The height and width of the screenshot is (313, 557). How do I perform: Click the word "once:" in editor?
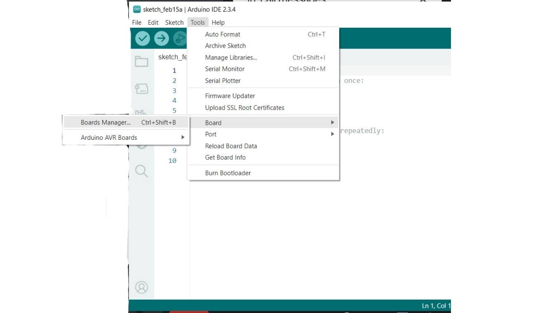[x=354, y=81]
